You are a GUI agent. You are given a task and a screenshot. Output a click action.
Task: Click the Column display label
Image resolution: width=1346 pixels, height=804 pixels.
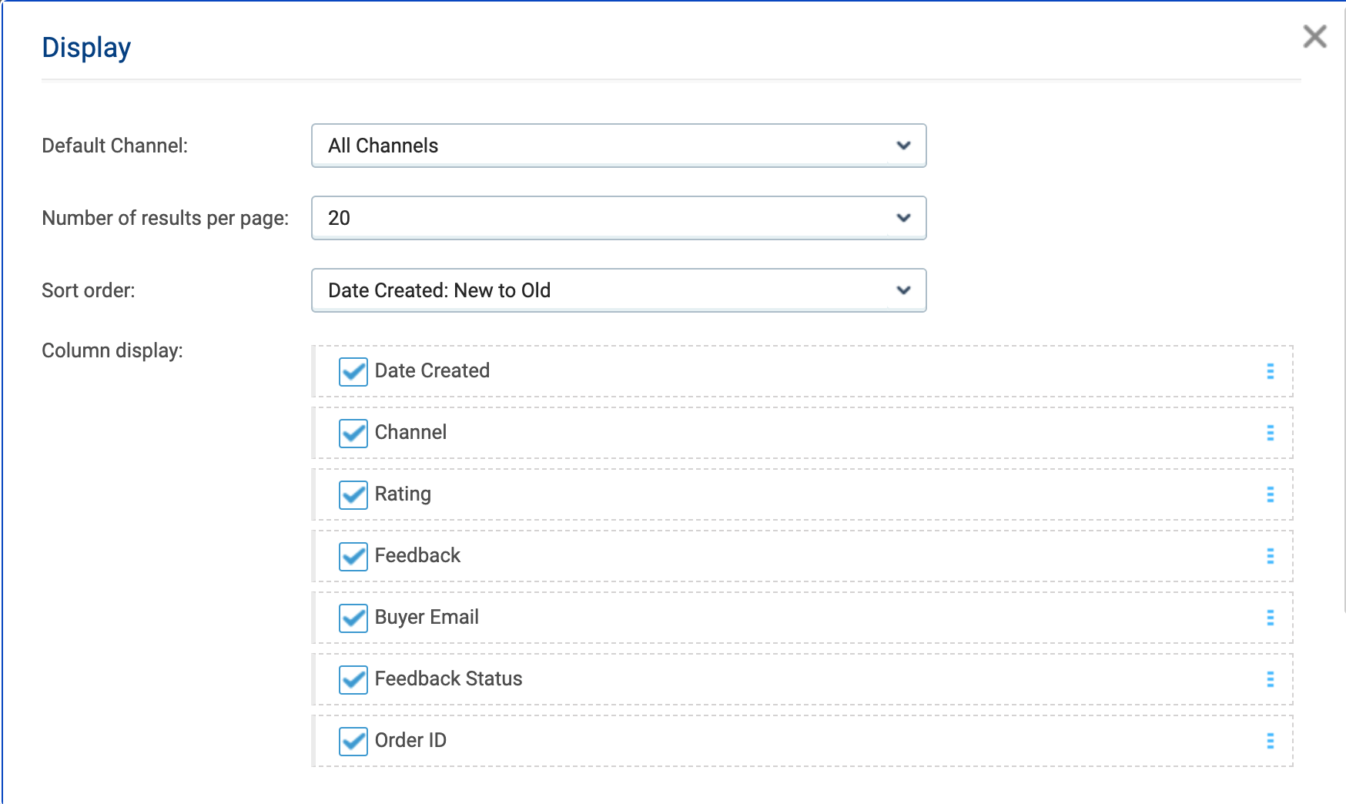112,351
